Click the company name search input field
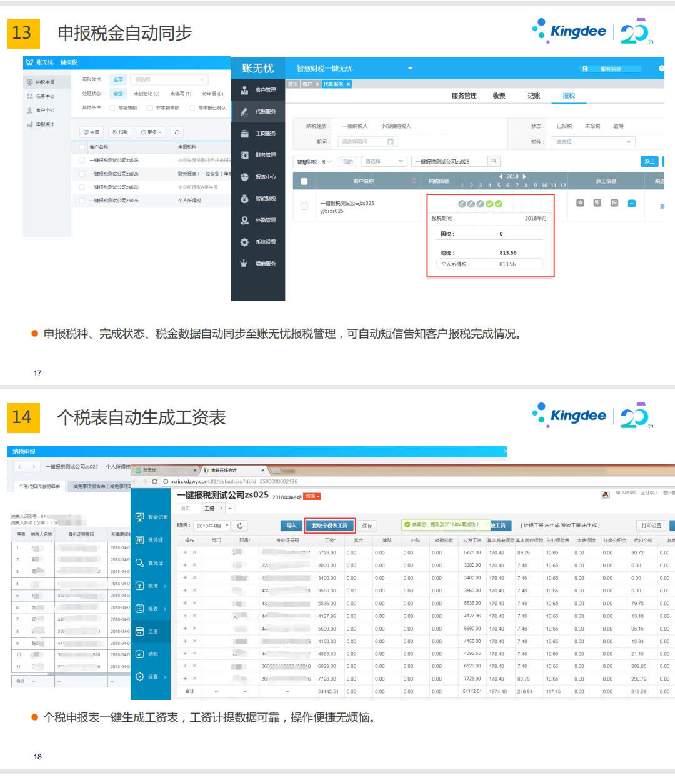Image resolution: width=675 pixels, height=778 pixels. pyautogui.click(x=449, y=161)
